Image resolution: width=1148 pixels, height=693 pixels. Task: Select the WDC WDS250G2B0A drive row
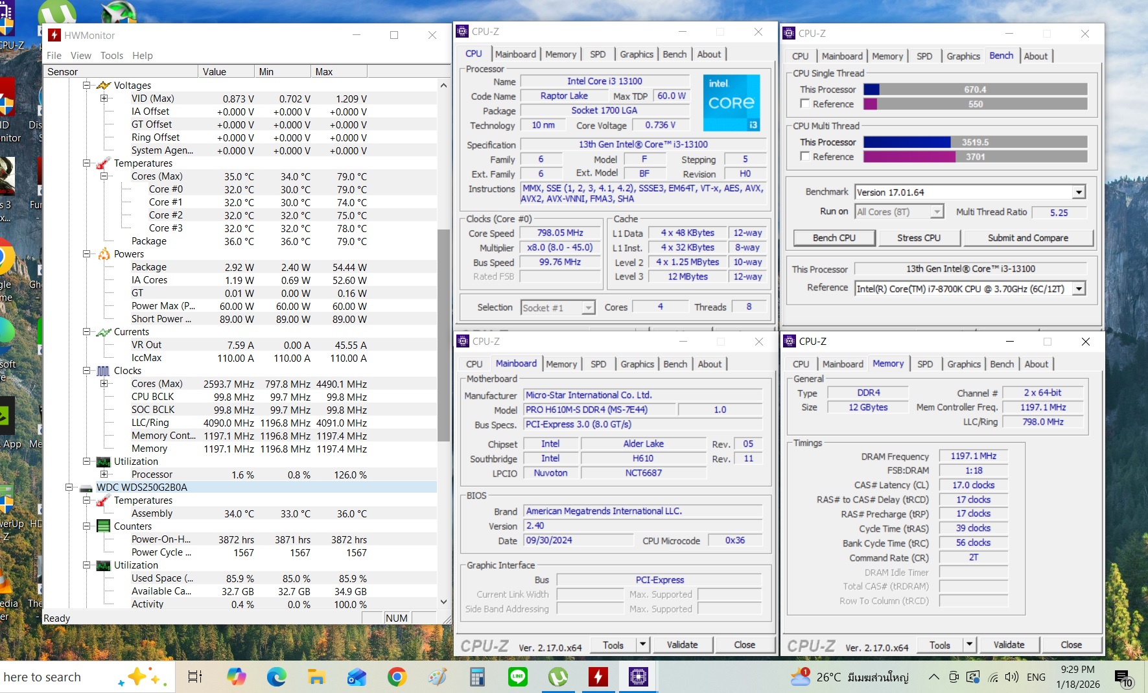141,487
